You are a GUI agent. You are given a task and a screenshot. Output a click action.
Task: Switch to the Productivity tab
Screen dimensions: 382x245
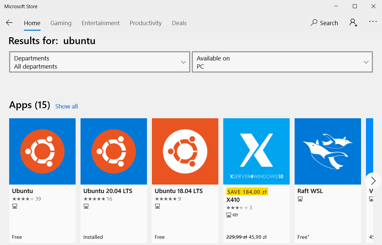[146, 23]
